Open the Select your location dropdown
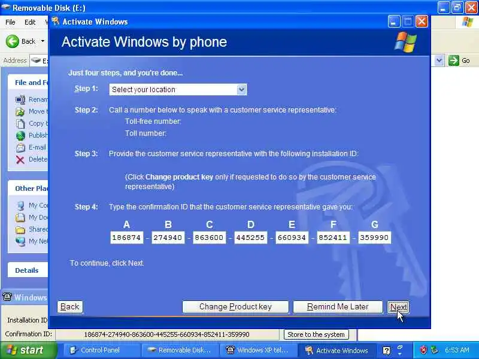The height and width of the screenshot is (359, 479). (x=178, y=89)
